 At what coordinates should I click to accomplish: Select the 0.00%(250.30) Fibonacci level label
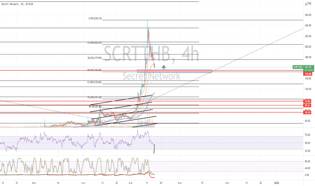tap(95, 19)
